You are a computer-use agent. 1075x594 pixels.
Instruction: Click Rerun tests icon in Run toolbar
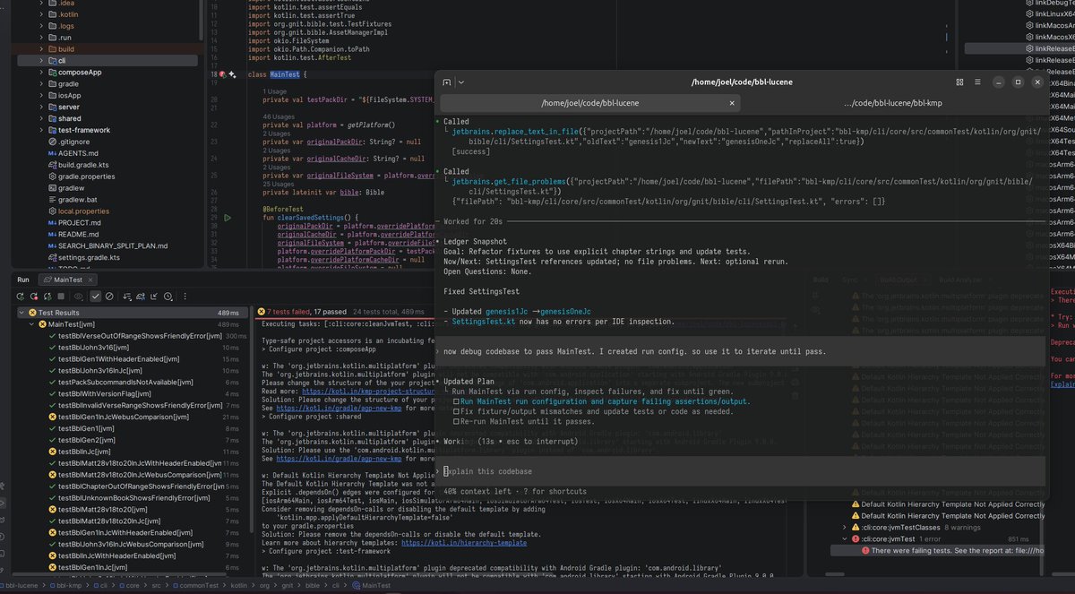[x=21, y=296]
